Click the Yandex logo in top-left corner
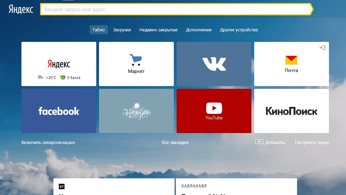Image resolution: width=346 pixels, height=195 pixels. pos(21,9)
